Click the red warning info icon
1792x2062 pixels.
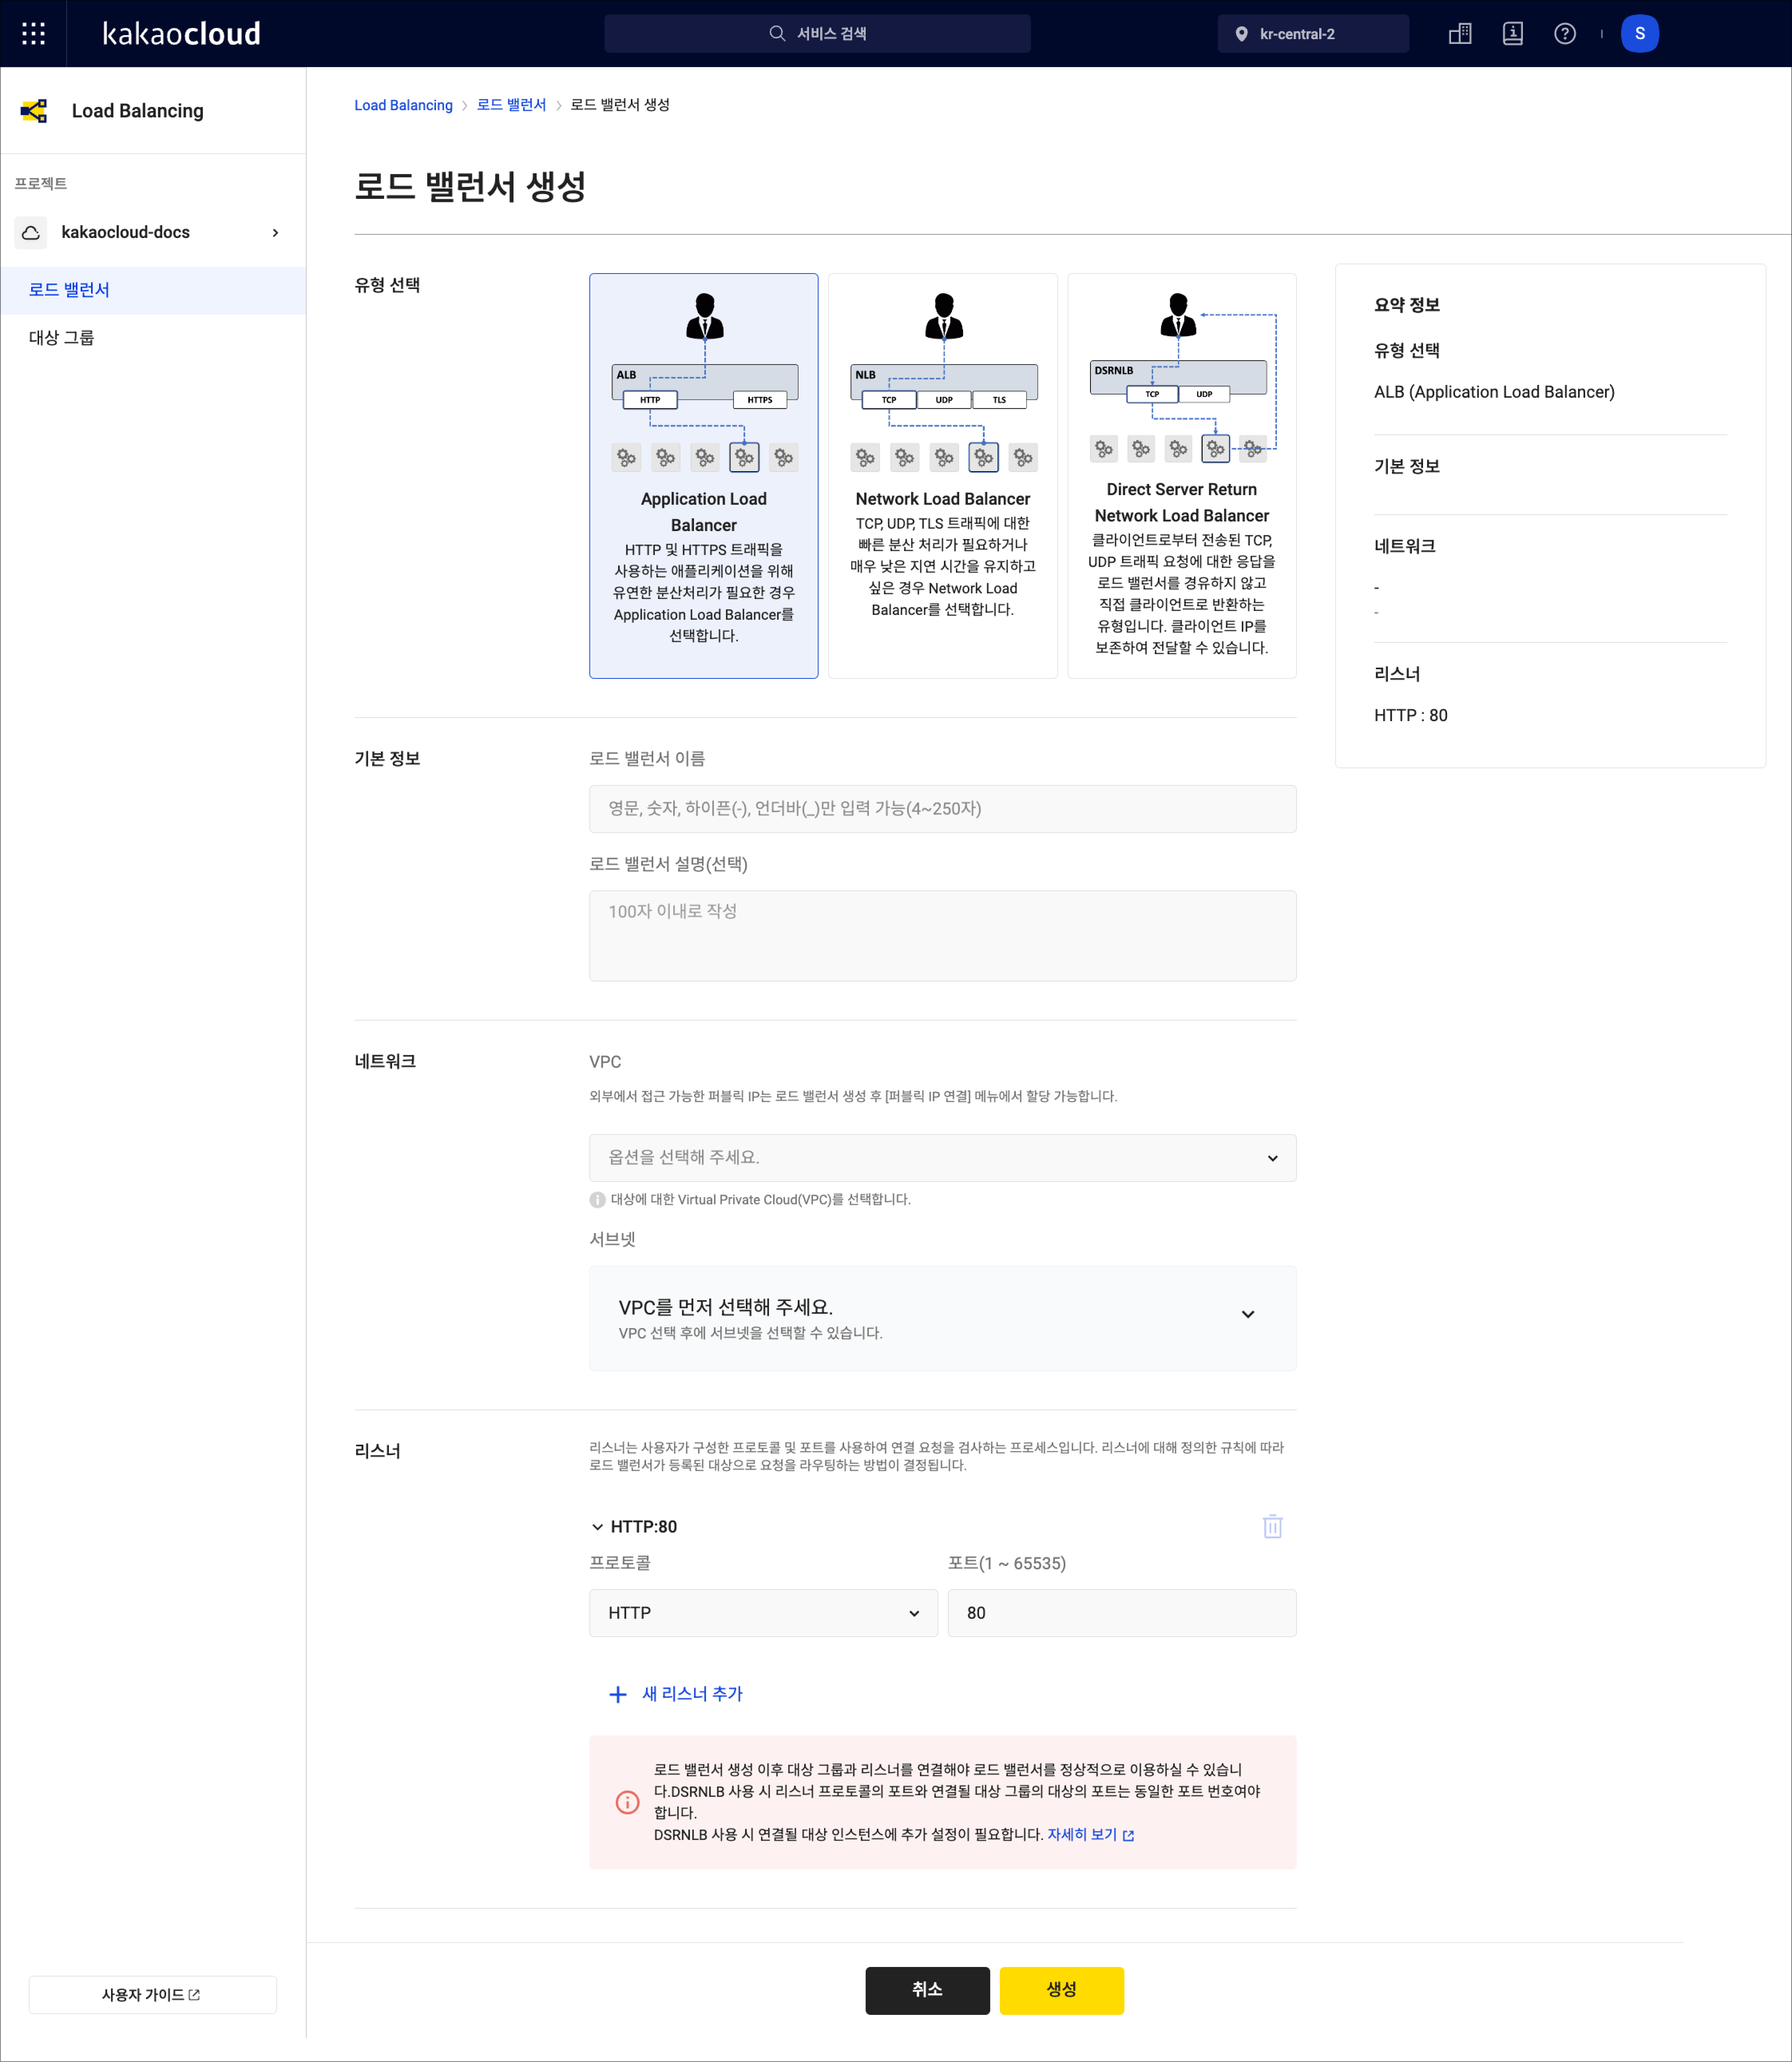pyautogui.click(x=627, y=1802)
